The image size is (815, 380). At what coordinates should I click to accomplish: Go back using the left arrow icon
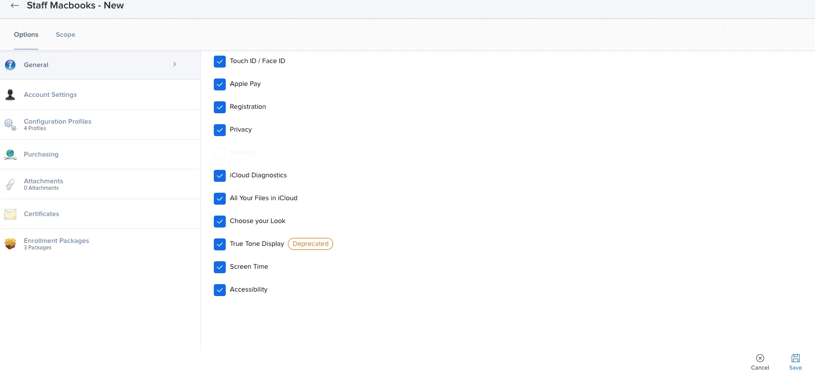point(15,5)
